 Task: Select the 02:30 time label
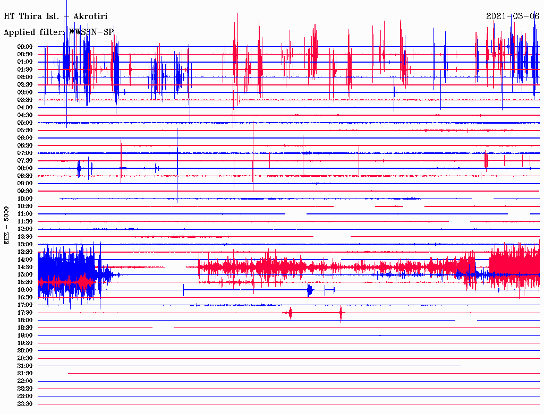pos(25,85)
